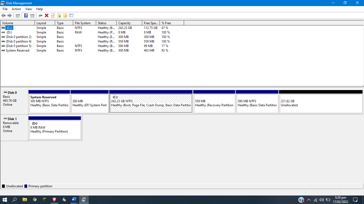Sort by the Type column header
This screenshot has height=204, width=364.
click(64, 23)
